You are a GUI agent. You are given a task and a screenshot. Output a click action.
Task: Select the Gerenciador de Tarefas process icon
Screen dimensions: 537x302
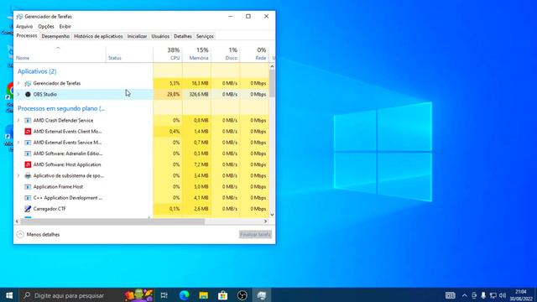point(28,83)
